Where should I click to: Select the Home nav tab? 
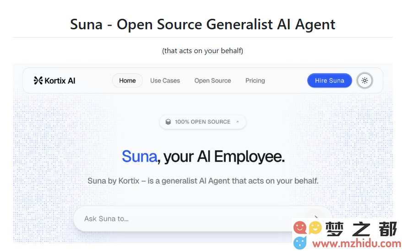click(127, 81)
